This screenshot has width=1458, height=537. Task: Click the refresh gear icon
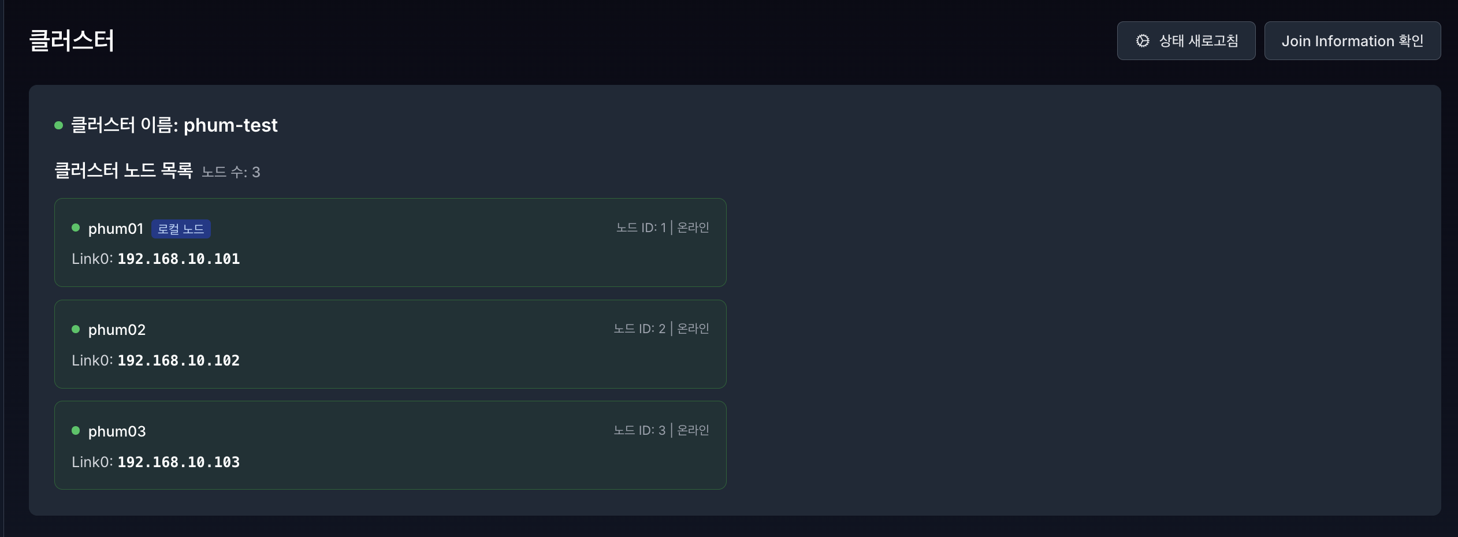(1142, 41)
